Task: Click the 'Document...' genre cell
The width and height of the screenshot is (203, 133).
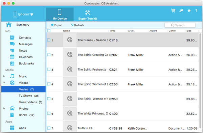Action: click(176, 128)
